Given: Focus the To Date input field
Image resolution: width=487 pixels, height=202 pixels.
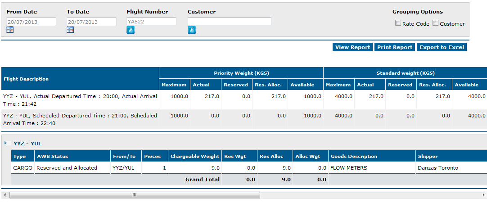Looking at the screenshot, I should [x=92, y=22].
